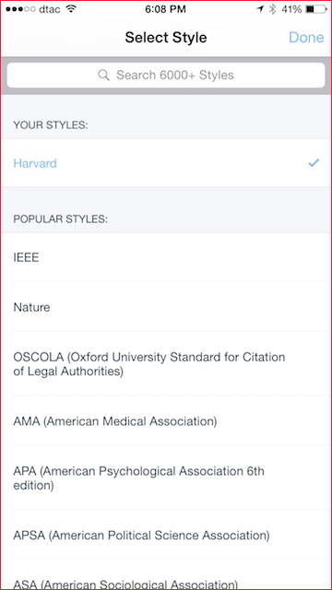Pick APSA American Political Science style
The width and height of the screenshot is (332, 590).
tap(166, 535)
